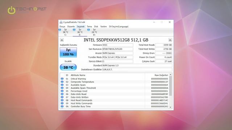Click raw value 00000000000137

point(159,82)
